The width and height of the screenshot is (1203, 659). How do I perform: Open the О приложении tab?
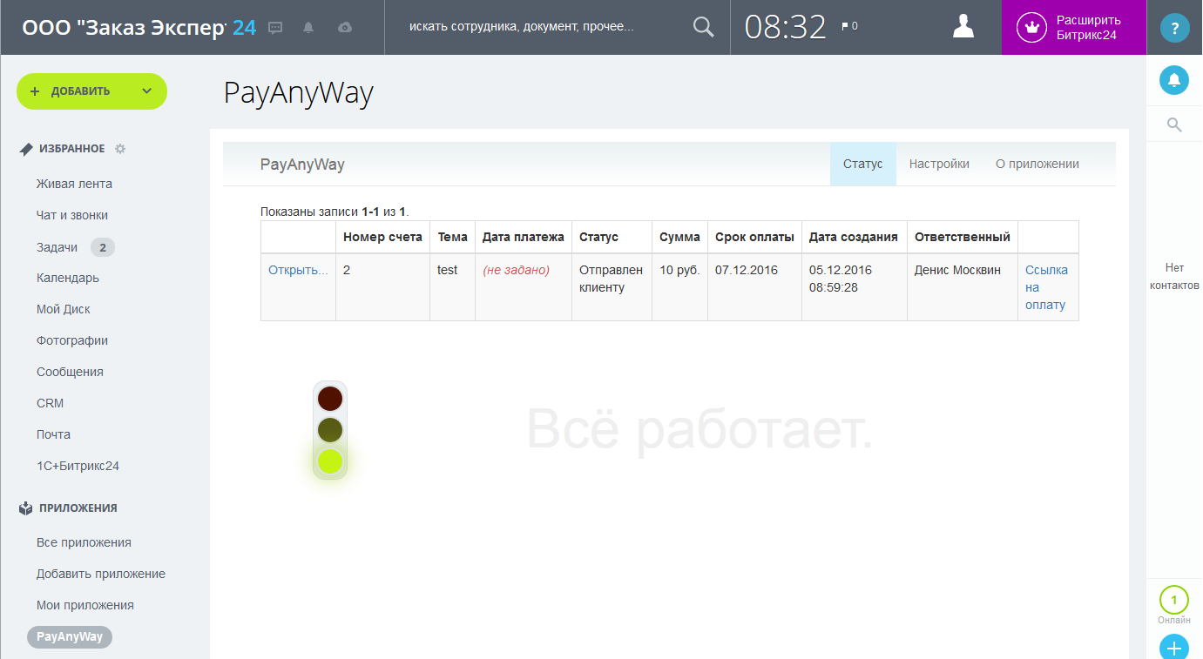(x=1037, y=164)
